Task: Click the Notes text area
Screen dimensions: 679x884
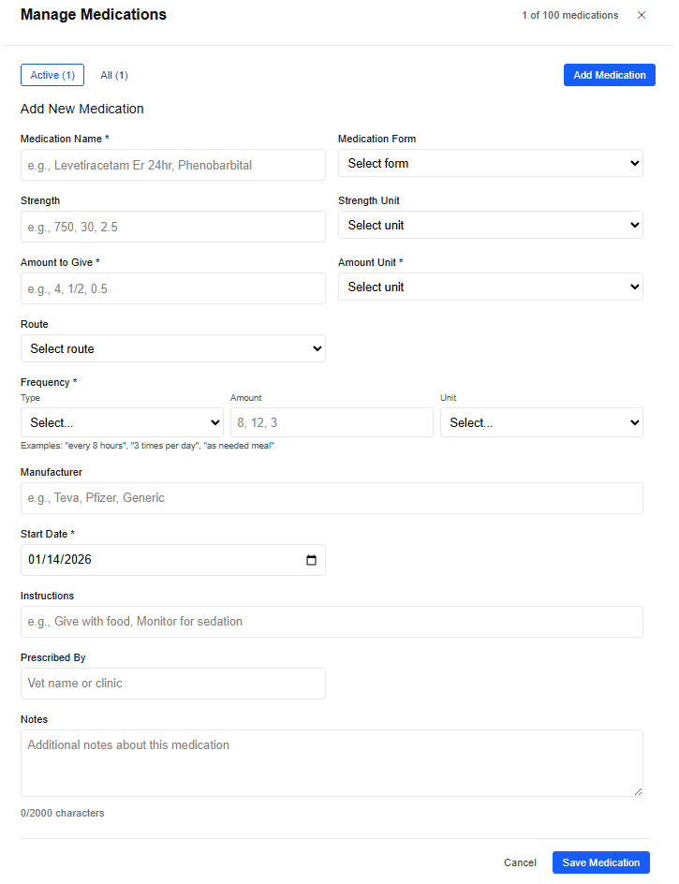Action: click(x=332, y=763)
